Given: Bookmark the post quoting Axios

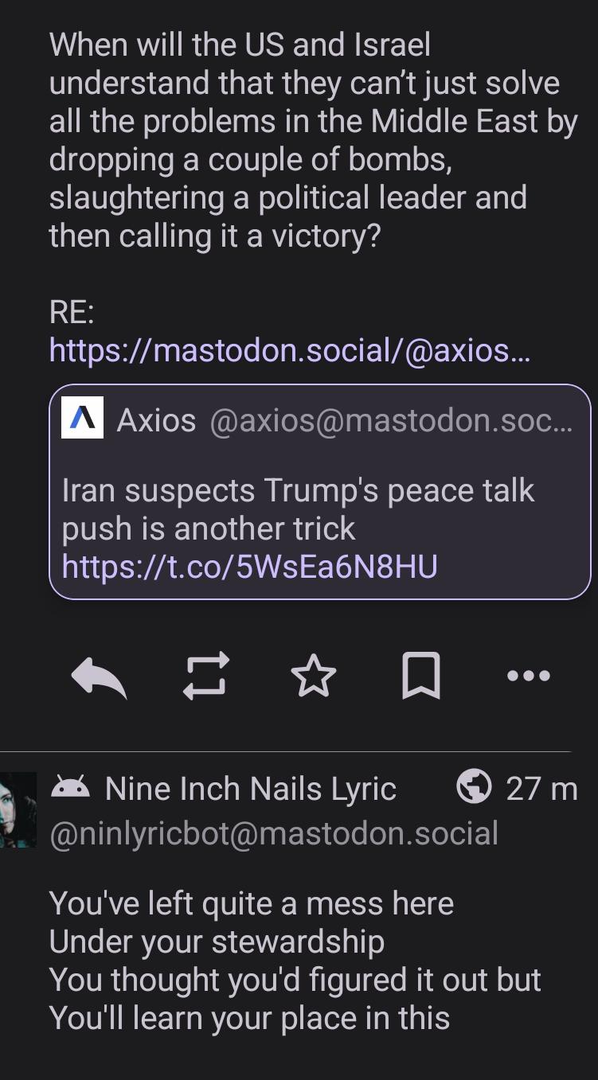Looking at the screenshot, I should coord(420,676).
